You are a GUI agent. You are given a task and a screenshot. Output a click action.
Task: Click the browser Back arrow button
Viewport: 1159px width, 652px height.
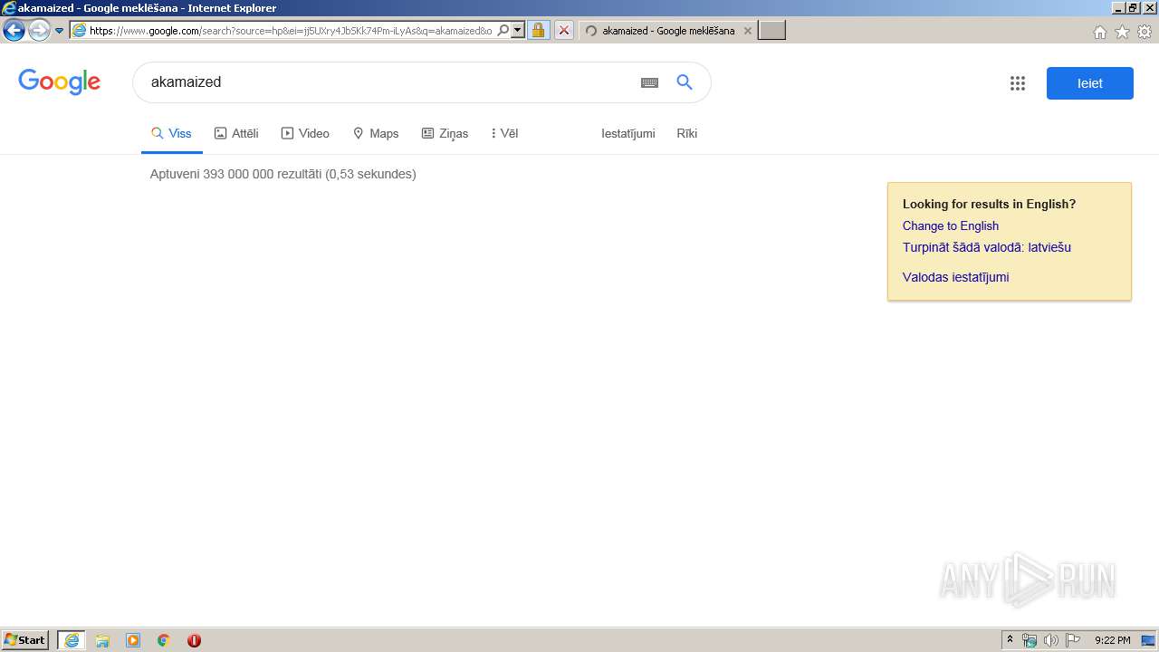[14, 31]
